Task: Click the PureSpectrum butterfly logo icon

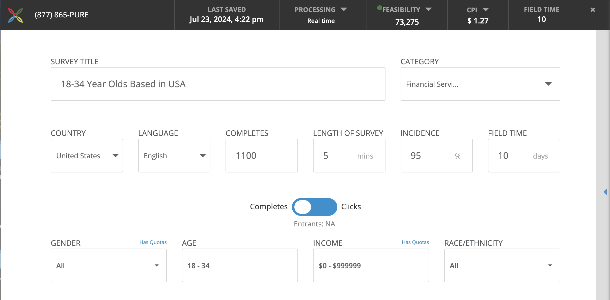Action: 15,15
